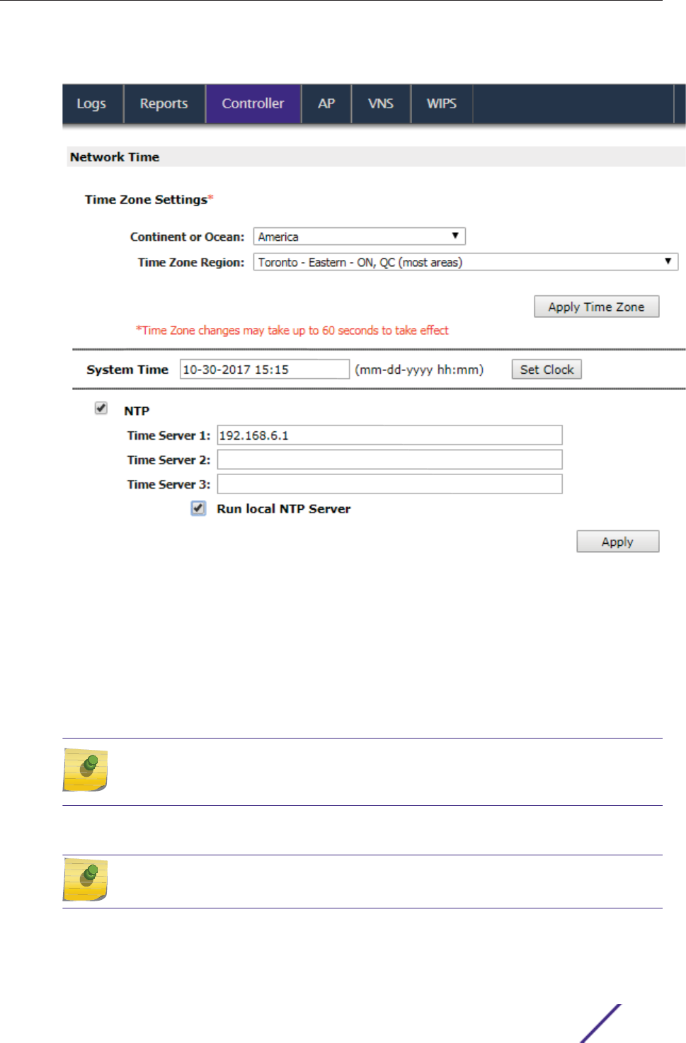Select the Controller tab

253,103
